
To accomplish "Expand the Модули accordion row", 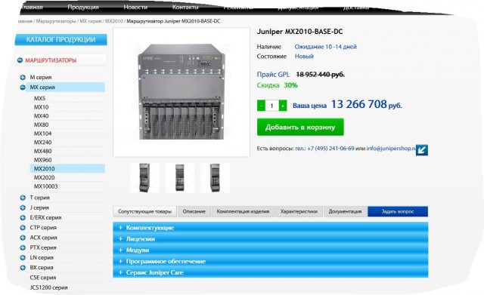I will coord(271,250).
